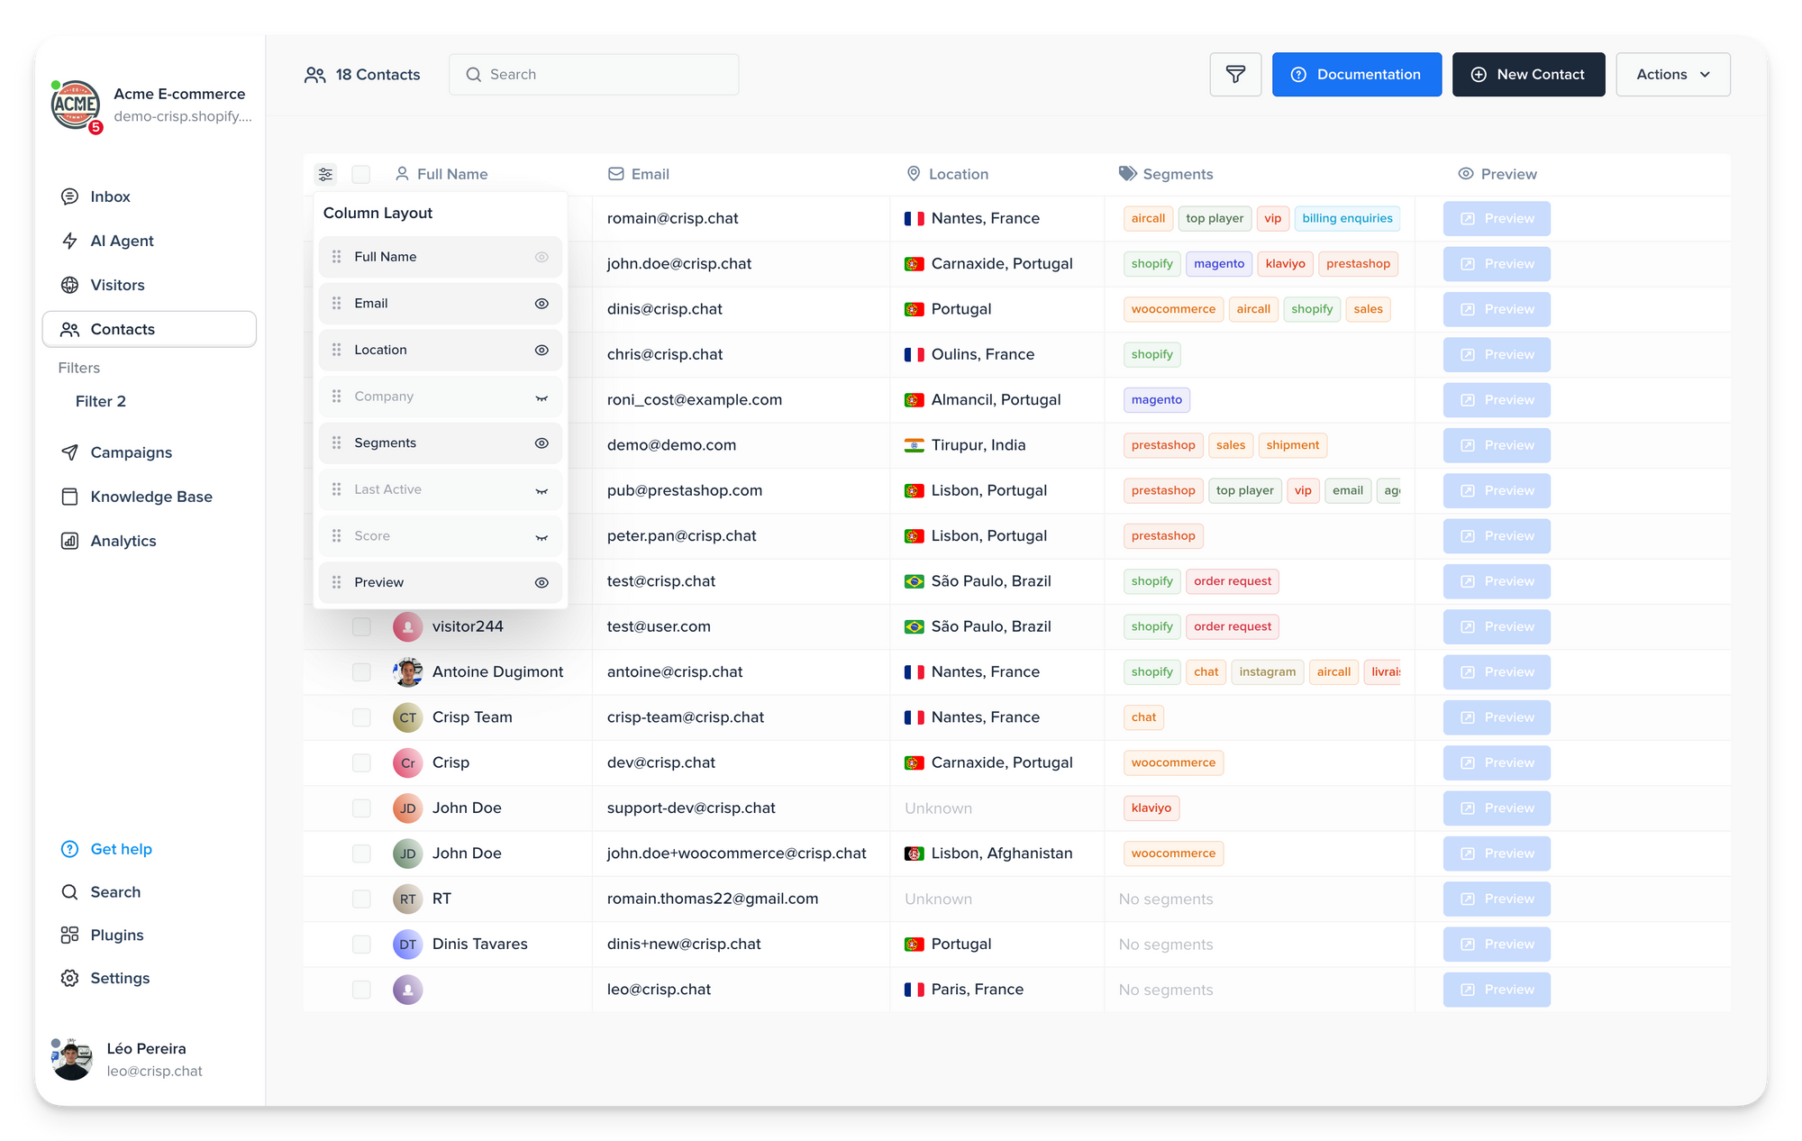Check the checkbox for Dinis Tavares
This screenshot has width=1802, height=1141.
(361, 945)
